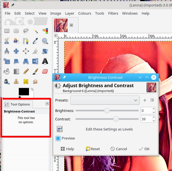172x171 pixels.
Task: Select the Colour Picker eyedropper tool
Action: pyautogui.click(x=35, y=41)
